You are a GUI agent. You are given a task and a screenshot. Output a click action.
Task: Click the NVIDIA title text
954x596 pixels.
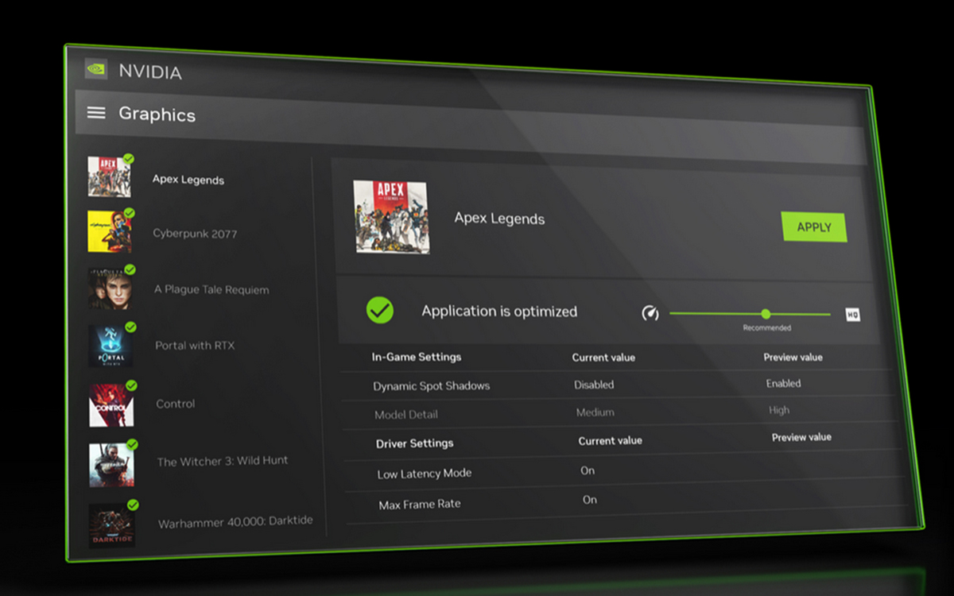tap(150, 72)
